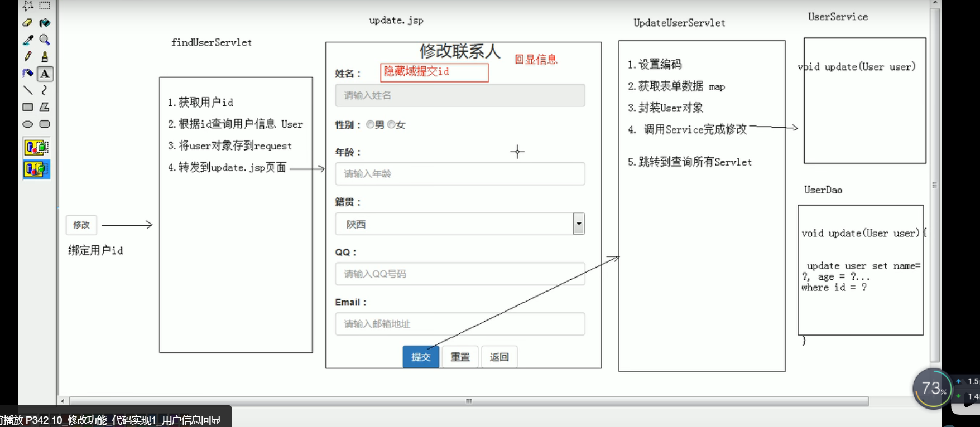The height and width of the screenshot is (427, 980).
Task: Click the text 1.获取用户id
Action: point(200,102)
